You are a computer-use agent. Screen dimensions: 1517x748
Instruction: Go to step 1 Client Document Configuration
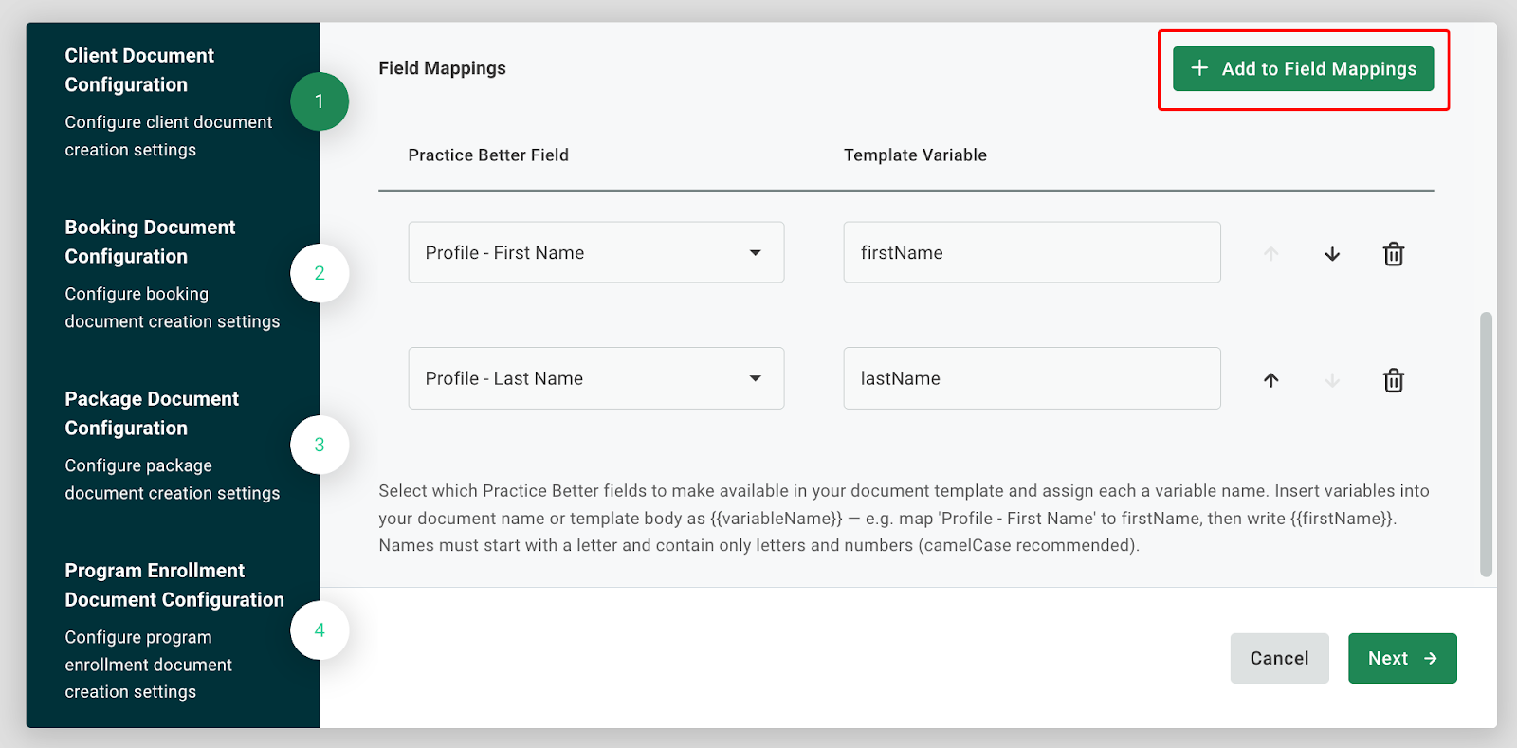click(x=320, y=101)
